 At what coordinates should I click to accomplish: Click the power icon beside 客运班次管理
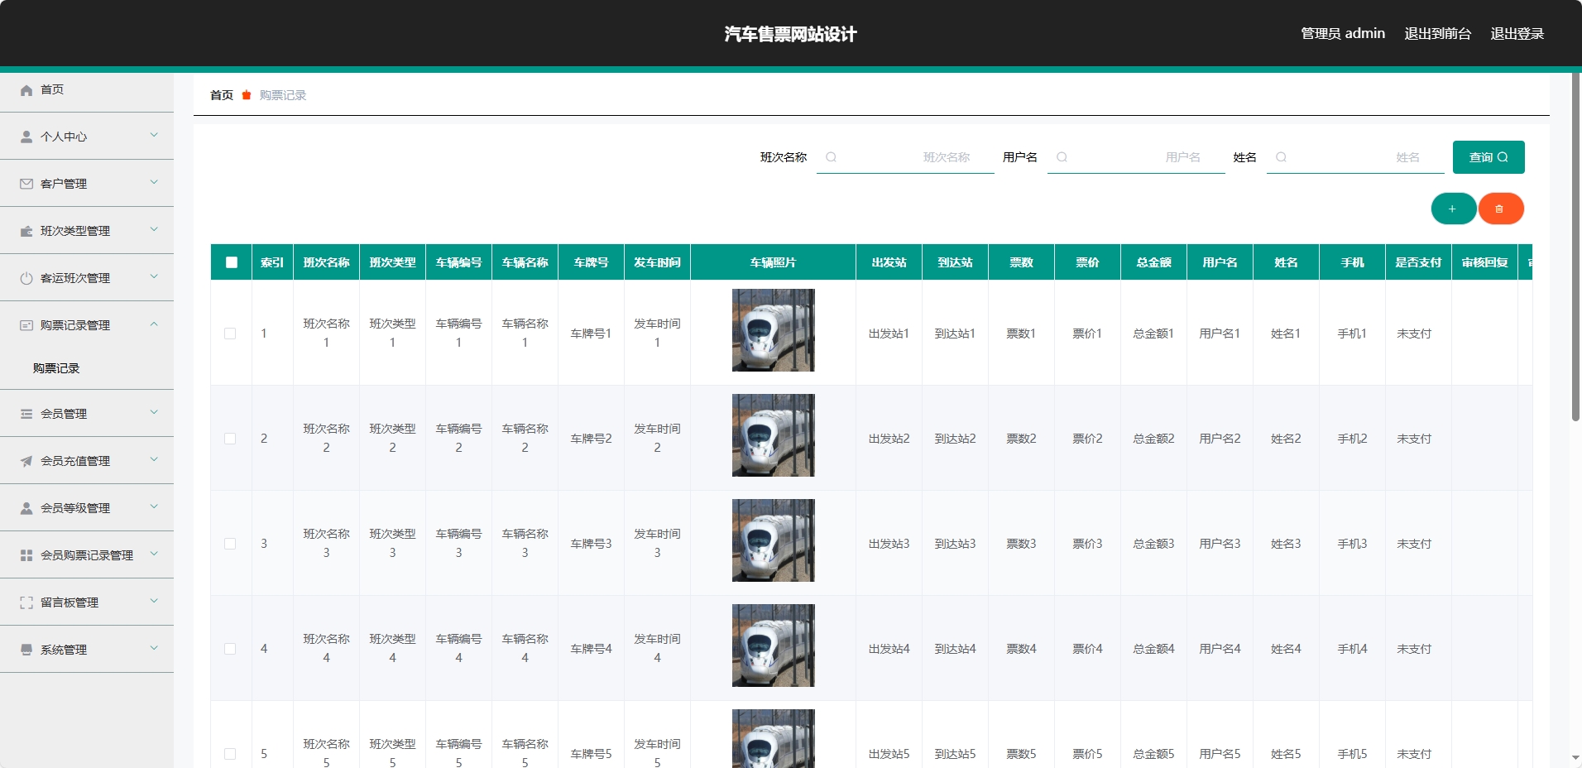pos(26,278)
